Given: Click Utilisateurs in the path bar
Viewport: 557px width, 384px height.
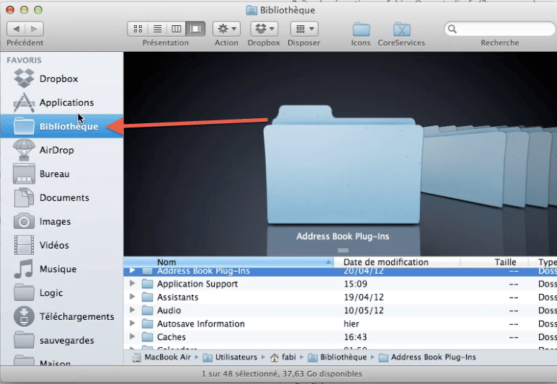Looking at the screenshot, I should pyautogui.click(x=230, y=357).
